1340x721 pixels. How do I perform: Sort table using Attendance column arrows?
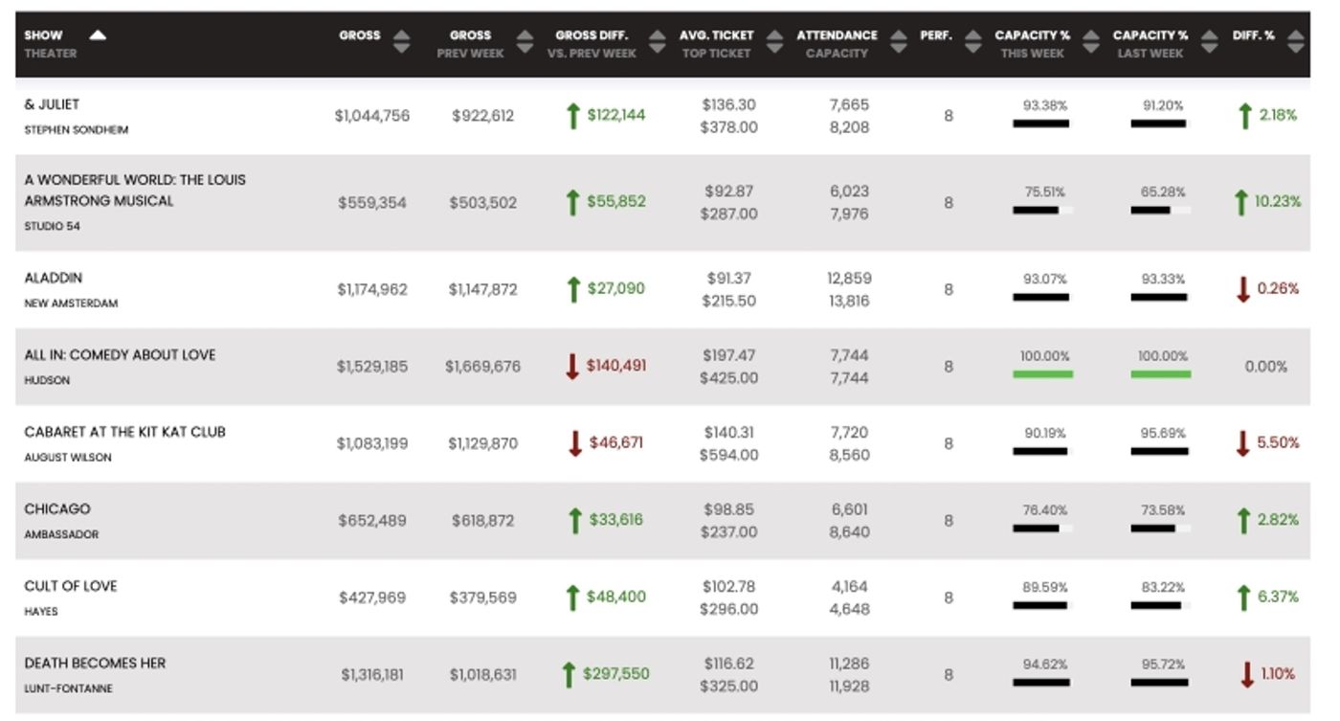tap(898, 43)
